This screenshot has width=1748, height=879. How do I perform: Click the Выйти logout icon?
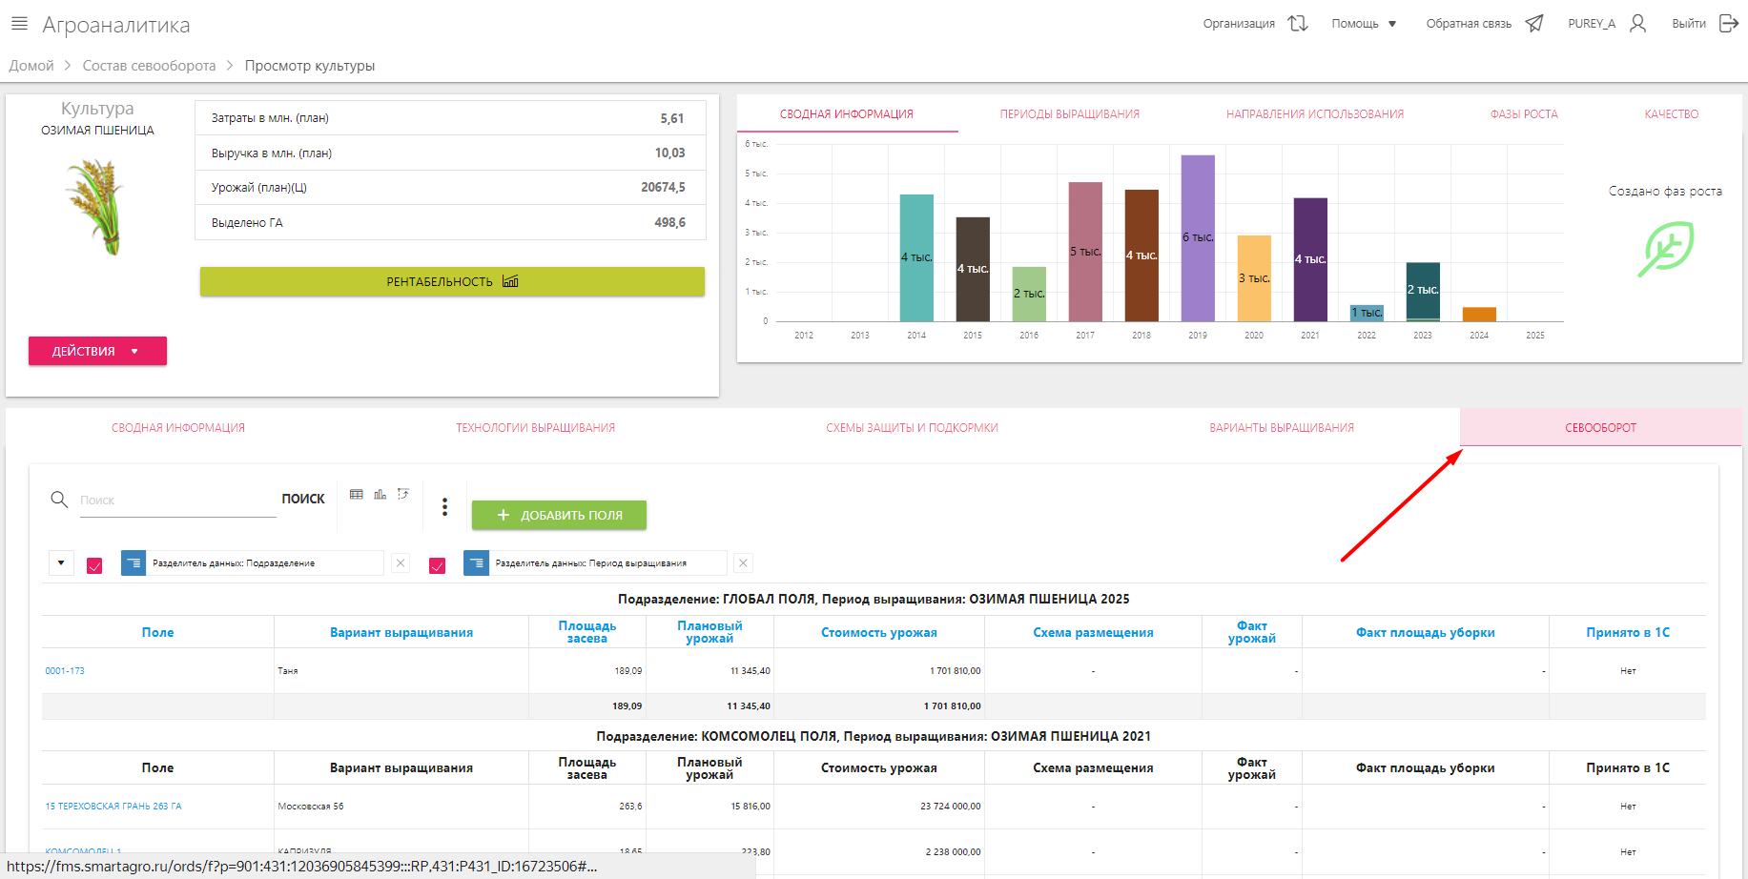point(1728,24)
